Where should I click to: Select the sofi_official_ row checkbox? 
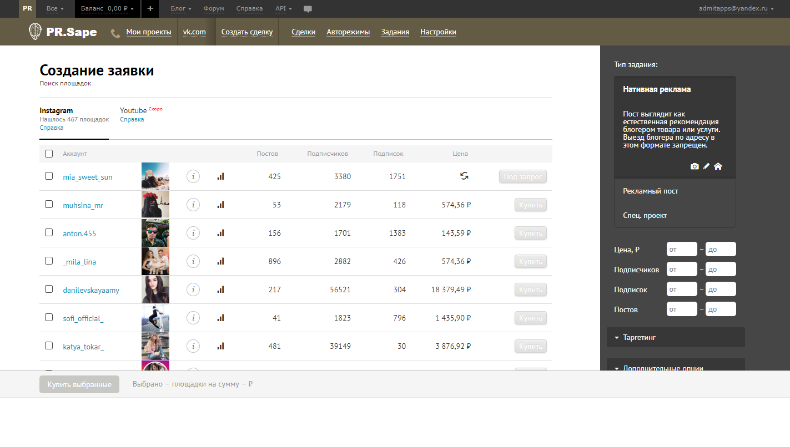click(x=49, y=317)
